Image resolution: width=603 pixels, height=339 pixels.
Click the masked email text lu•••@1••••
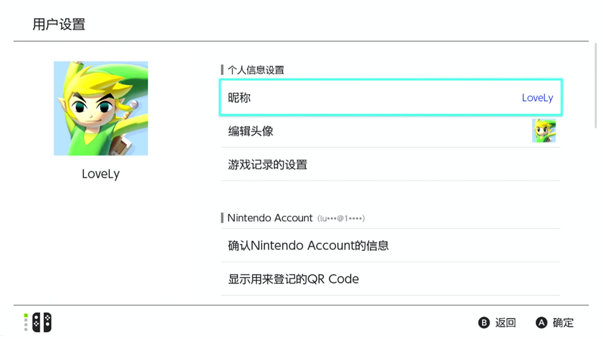[341, 219]
